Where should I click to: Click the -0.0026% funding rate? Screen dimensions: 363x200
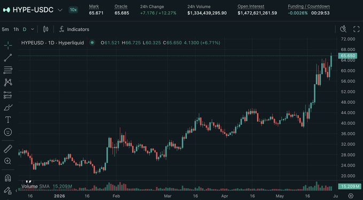coord(298,13)
